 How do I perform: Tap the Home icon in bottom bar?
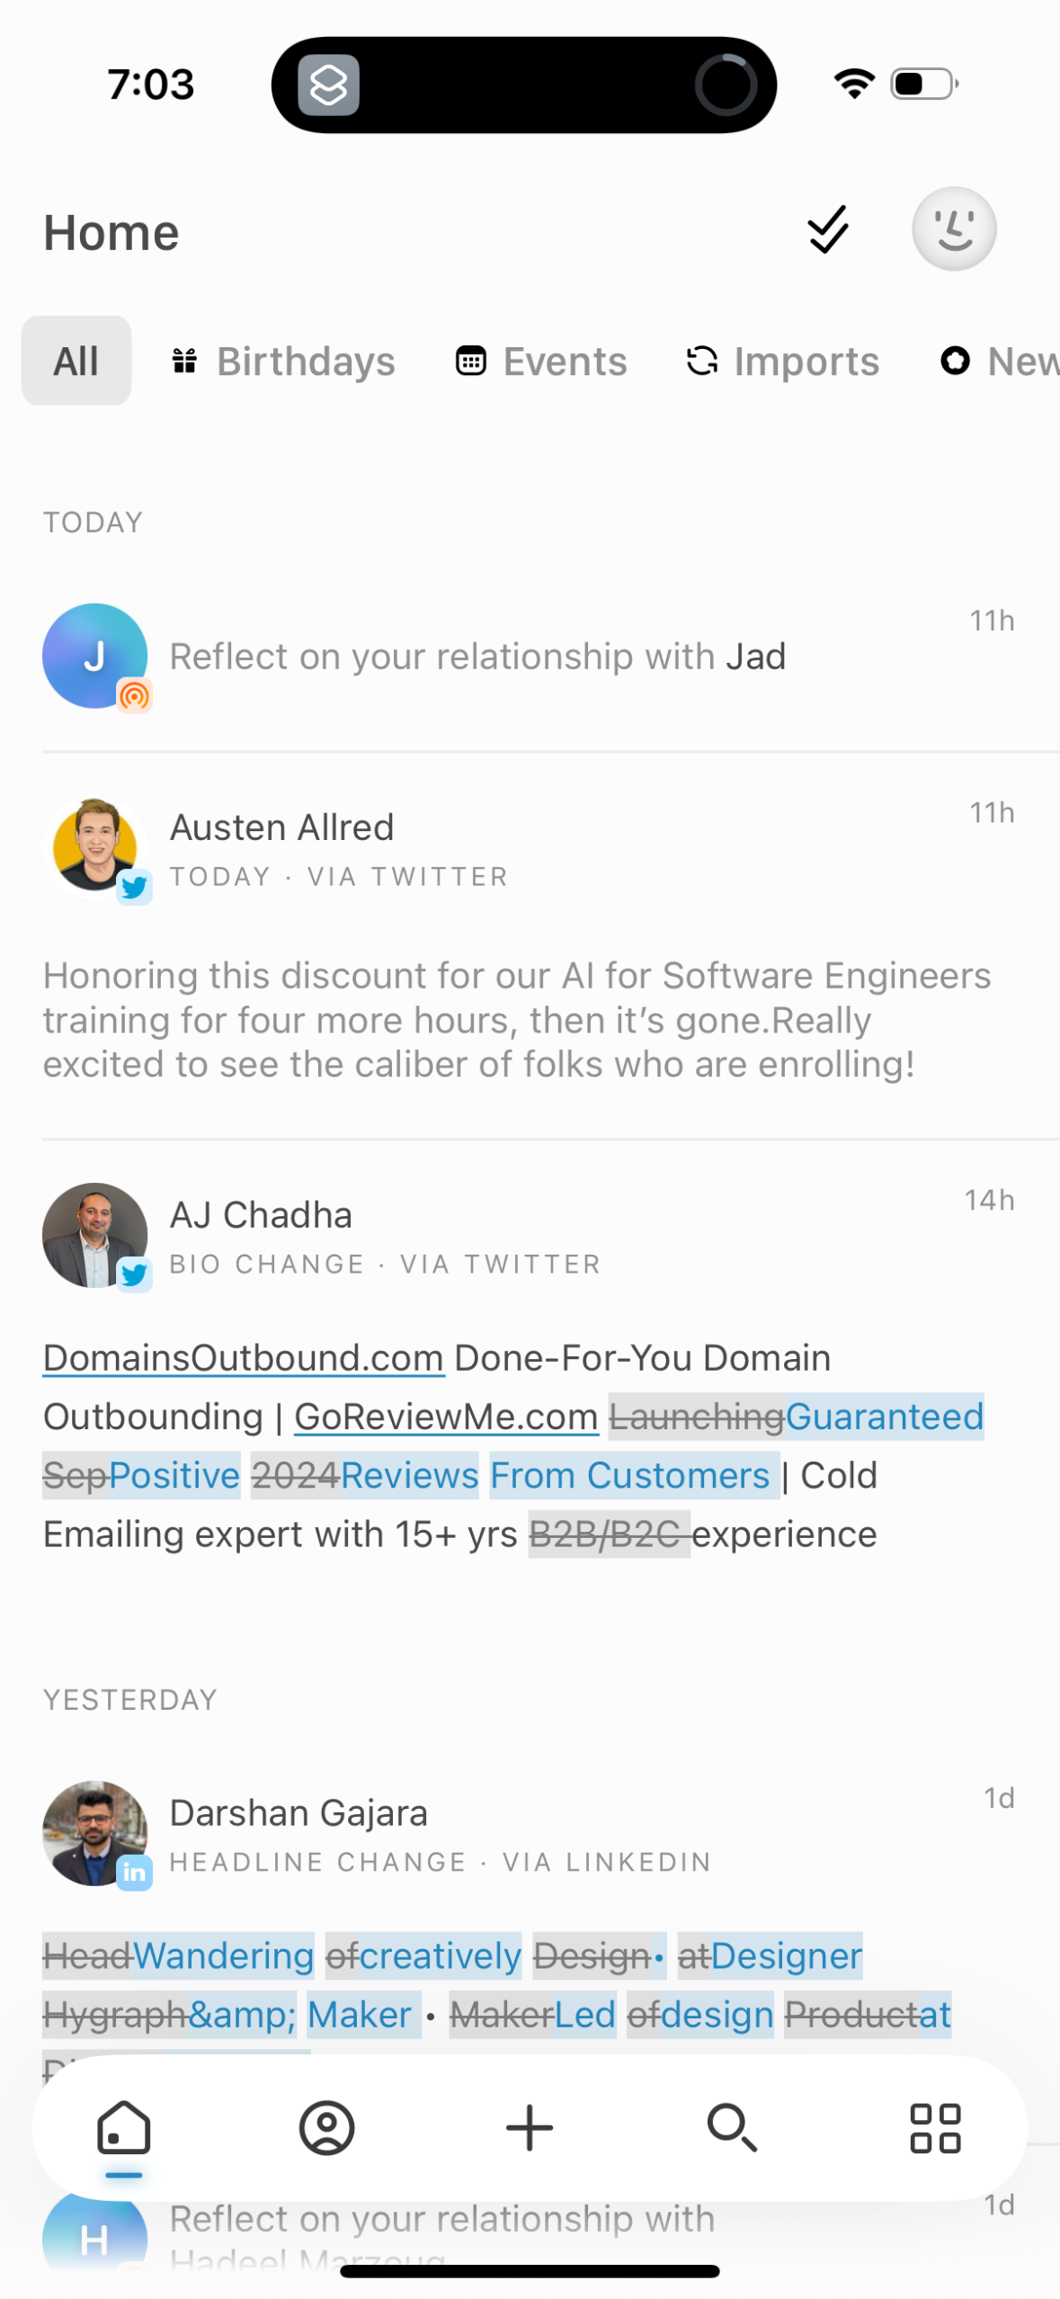[x=123, y=2128]
